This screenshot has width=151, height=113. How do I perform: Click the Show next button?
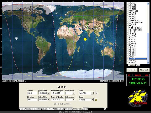coord(144,70)
